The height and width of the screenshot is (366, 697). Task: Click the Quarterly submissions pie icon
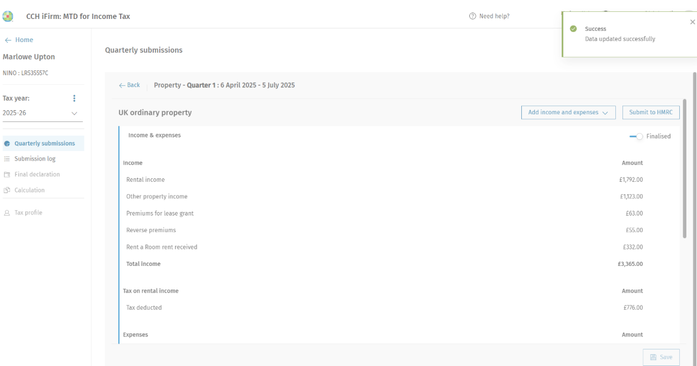(x=7, y=144)
